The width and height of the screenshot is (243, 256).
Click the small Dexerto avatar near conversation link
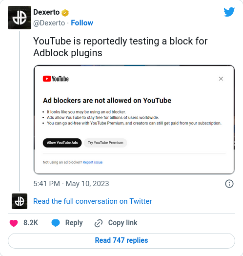20,201
